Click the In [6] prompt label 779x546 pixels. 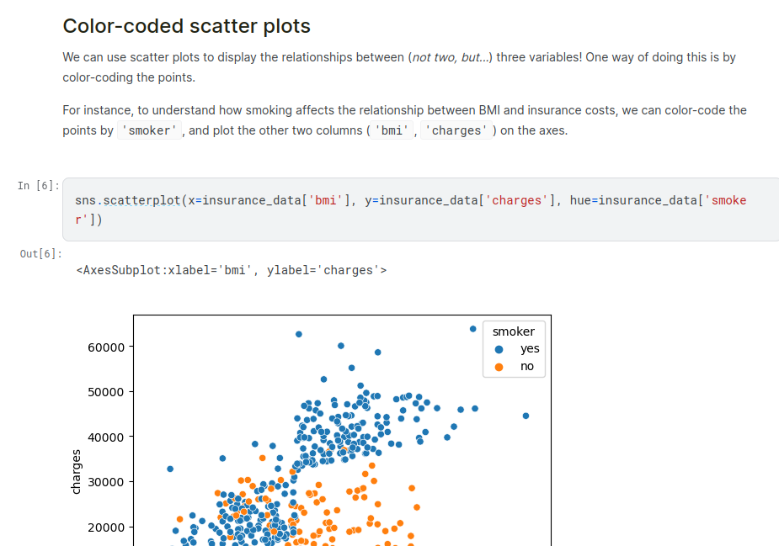tap(38, 185)
